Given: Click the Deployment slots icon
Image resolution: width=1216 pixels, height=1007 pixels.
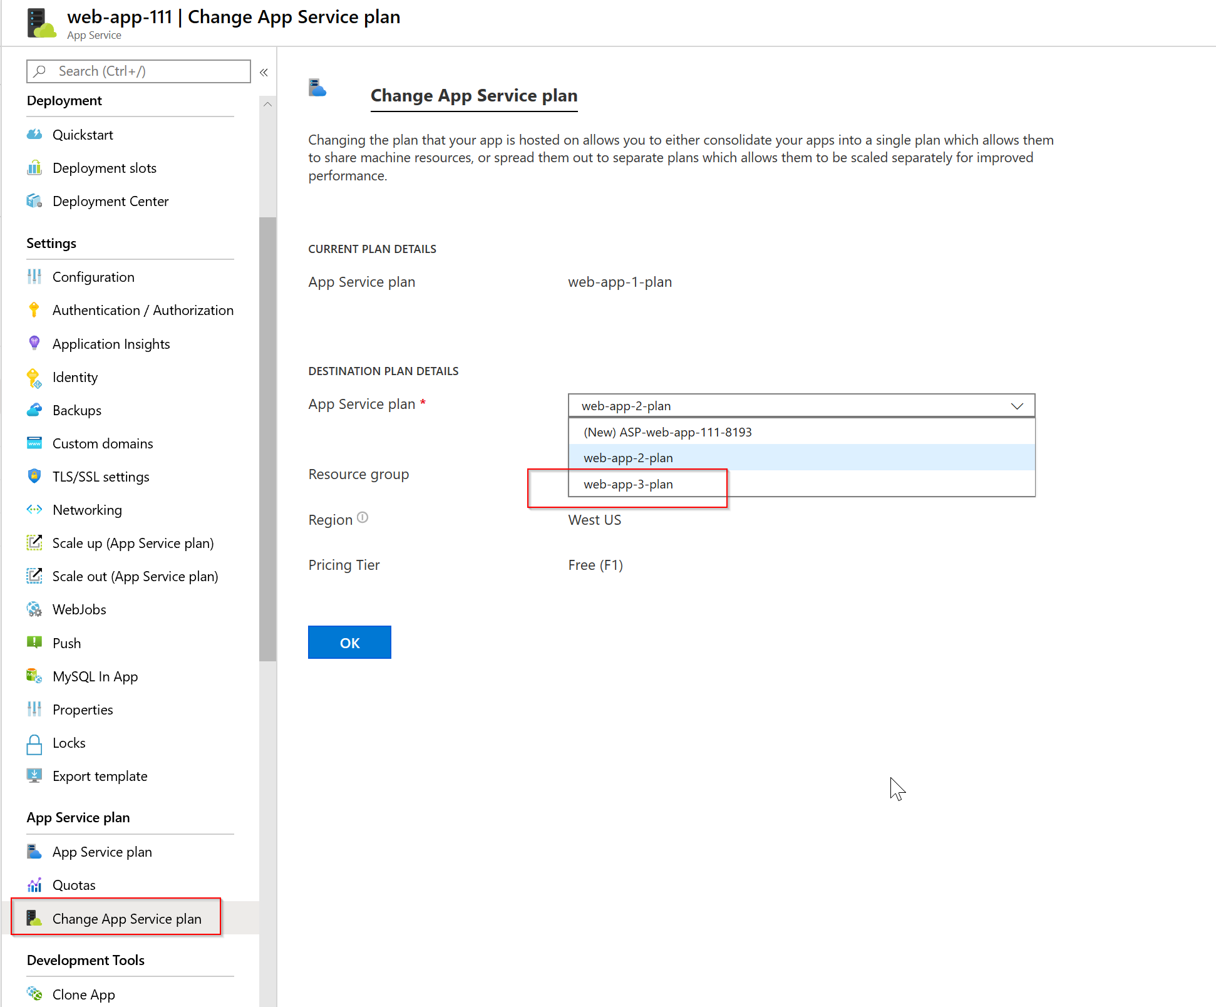Looking at the screenshot, I should click(x=34, y=168).
